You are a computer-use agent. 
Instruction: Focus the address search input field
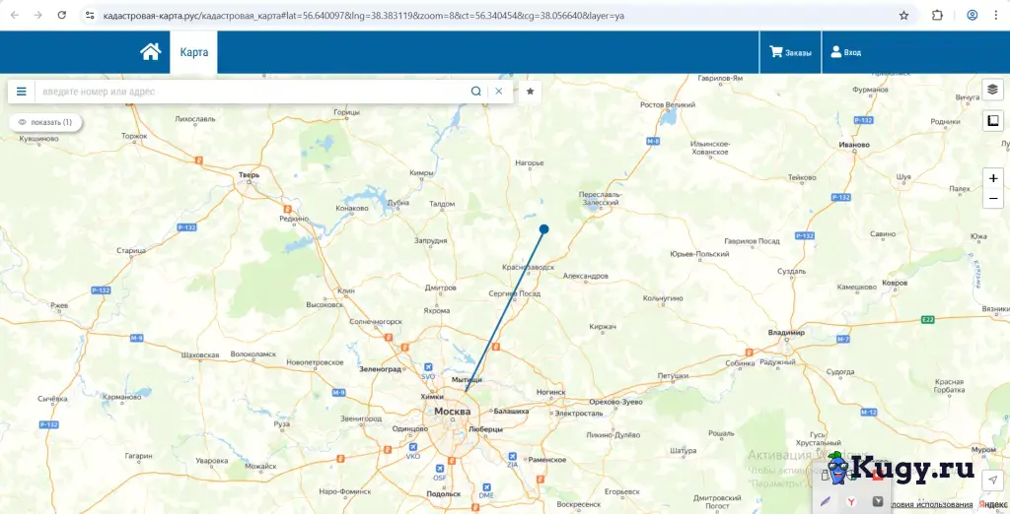(x=252, y=92)
